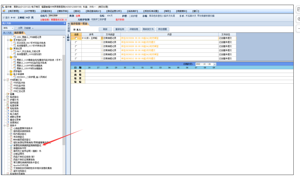
Task: Click the 检验报告 icon in tree
Action: 8,108
